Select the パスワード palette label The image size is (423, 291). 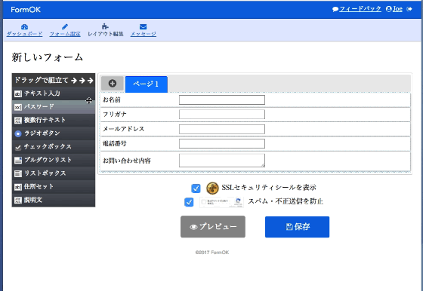coord(39,106)
